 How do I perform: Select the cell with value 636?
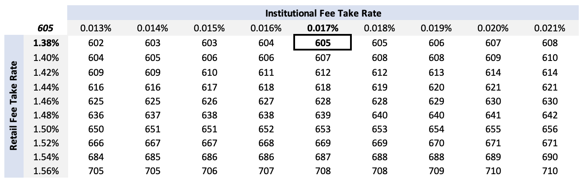96,115
